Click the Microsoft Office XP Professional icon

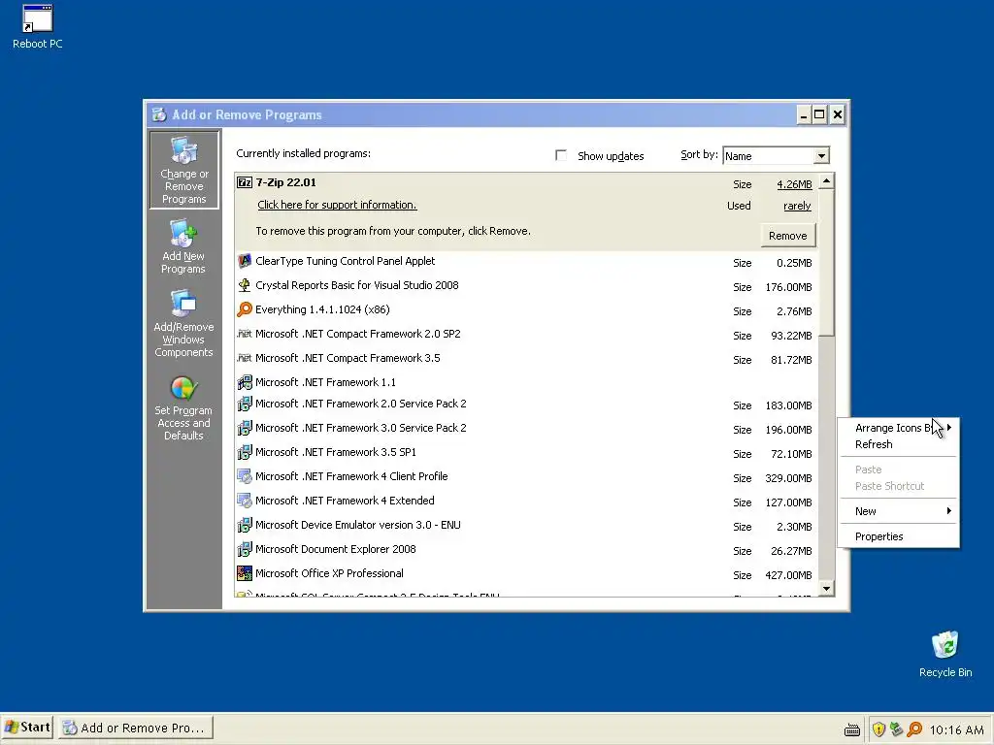pos(244,573)
